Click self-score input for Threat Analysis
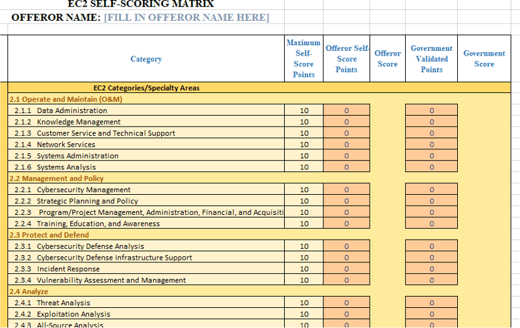Image resolution: width=520 pixels, height=328 pixels. [x=347, y=303]
